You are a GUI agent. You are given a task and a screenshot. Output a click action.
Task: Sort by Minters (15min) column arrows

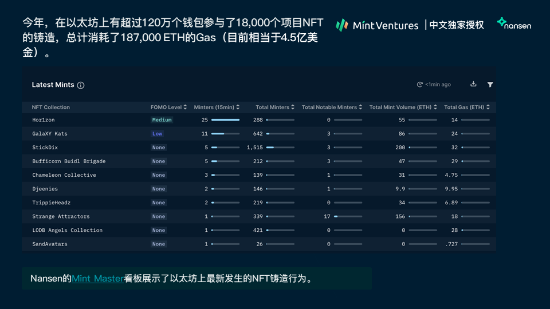coord(238,107)
